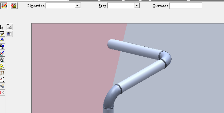Click inside the Step combo box field
Viewport: 224px width, 113px height.
[121, 6]
